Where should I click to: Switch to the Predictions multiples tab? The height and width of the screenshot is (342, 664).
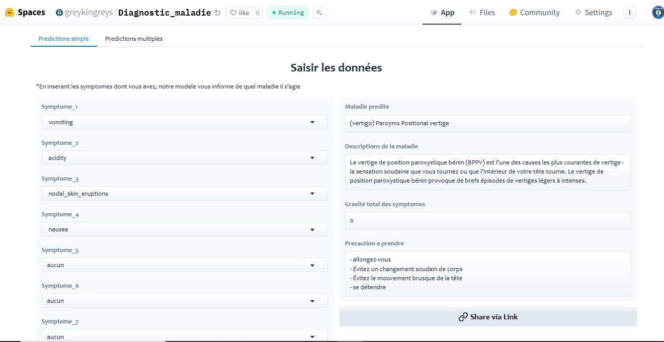[134, 39]
